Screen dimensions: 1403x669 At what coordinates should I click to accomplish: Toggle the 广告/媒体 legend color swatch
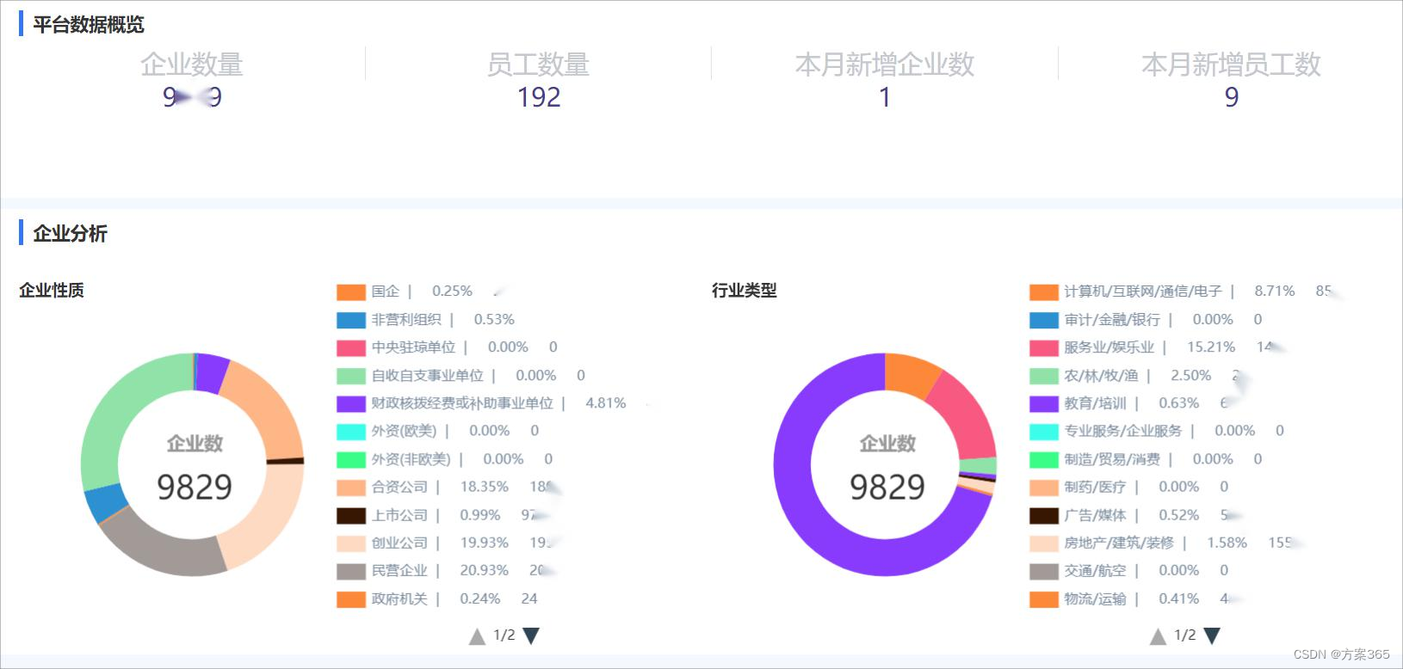point(1044,516)
